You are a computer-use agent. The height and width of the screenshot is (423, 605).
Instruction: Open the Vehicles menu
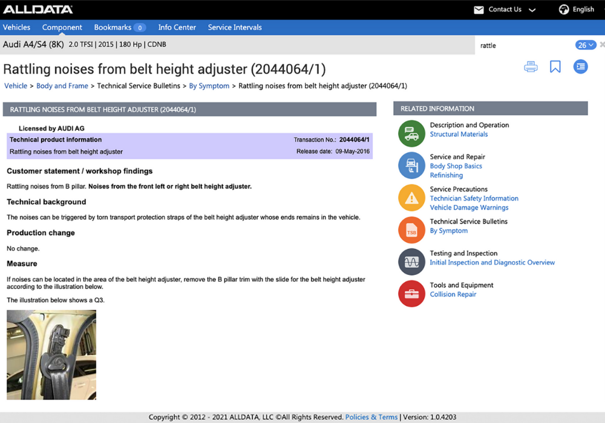tap(16, 27)
